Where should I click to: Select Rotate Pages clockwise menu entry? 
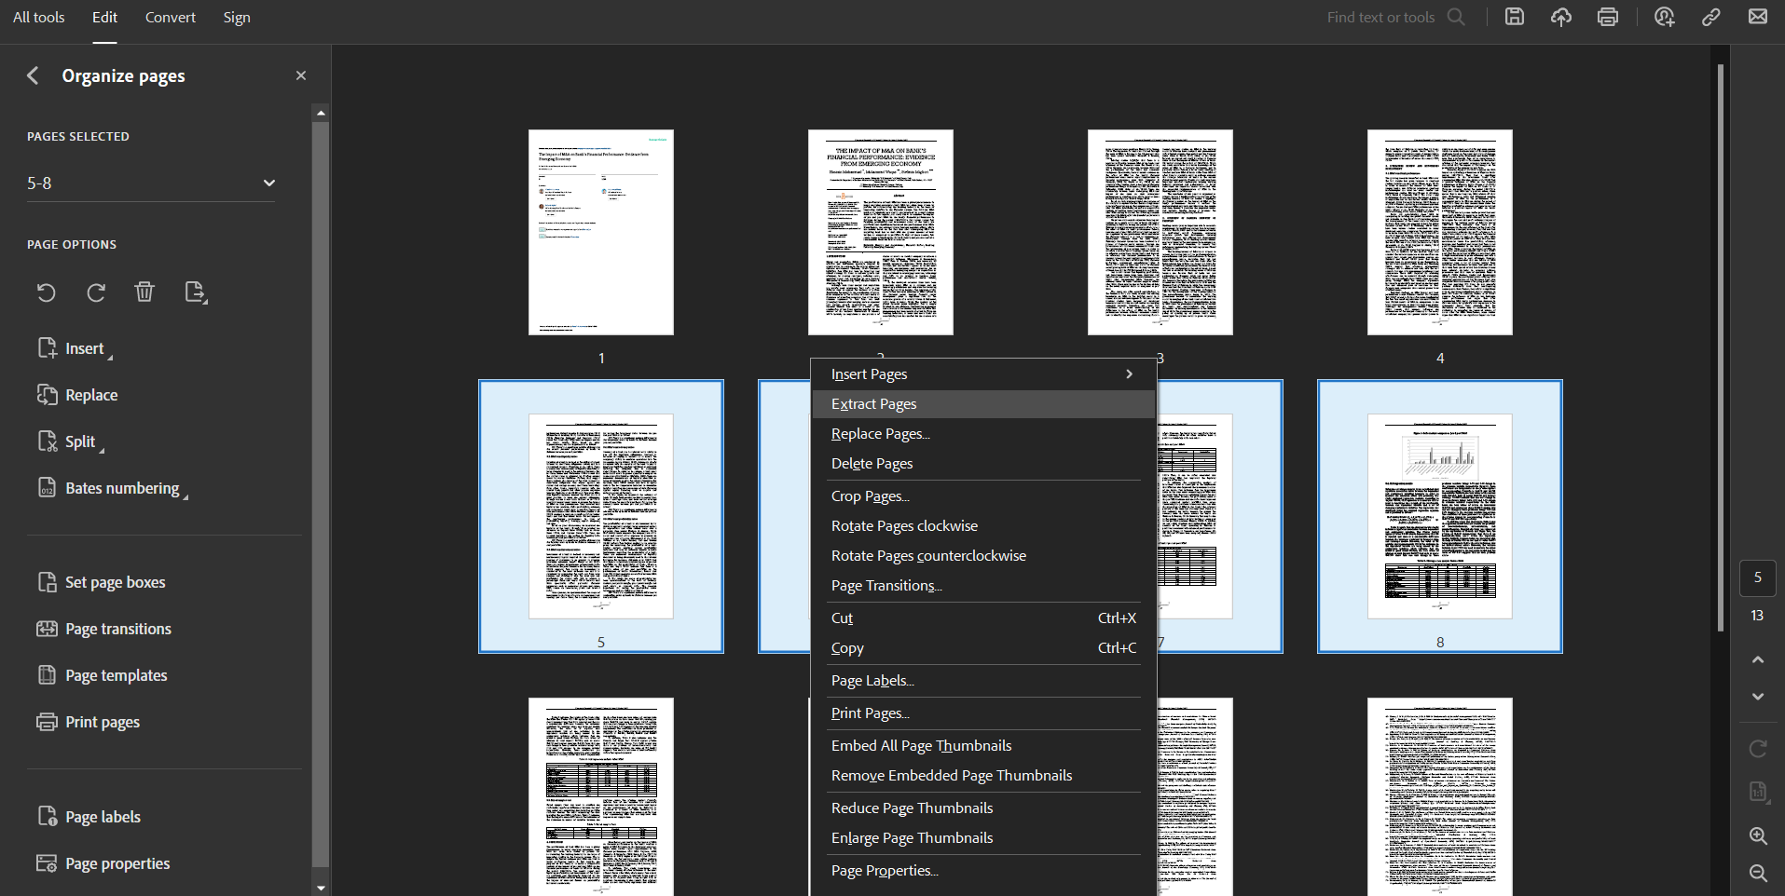(x=904, y=526)
